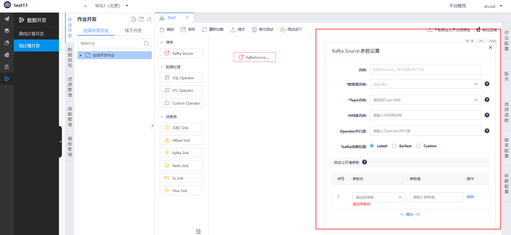Open Topic名称 dropdown
Viewport: 511px width, 235px height.
pyautogui.click(x=425, y=100)
